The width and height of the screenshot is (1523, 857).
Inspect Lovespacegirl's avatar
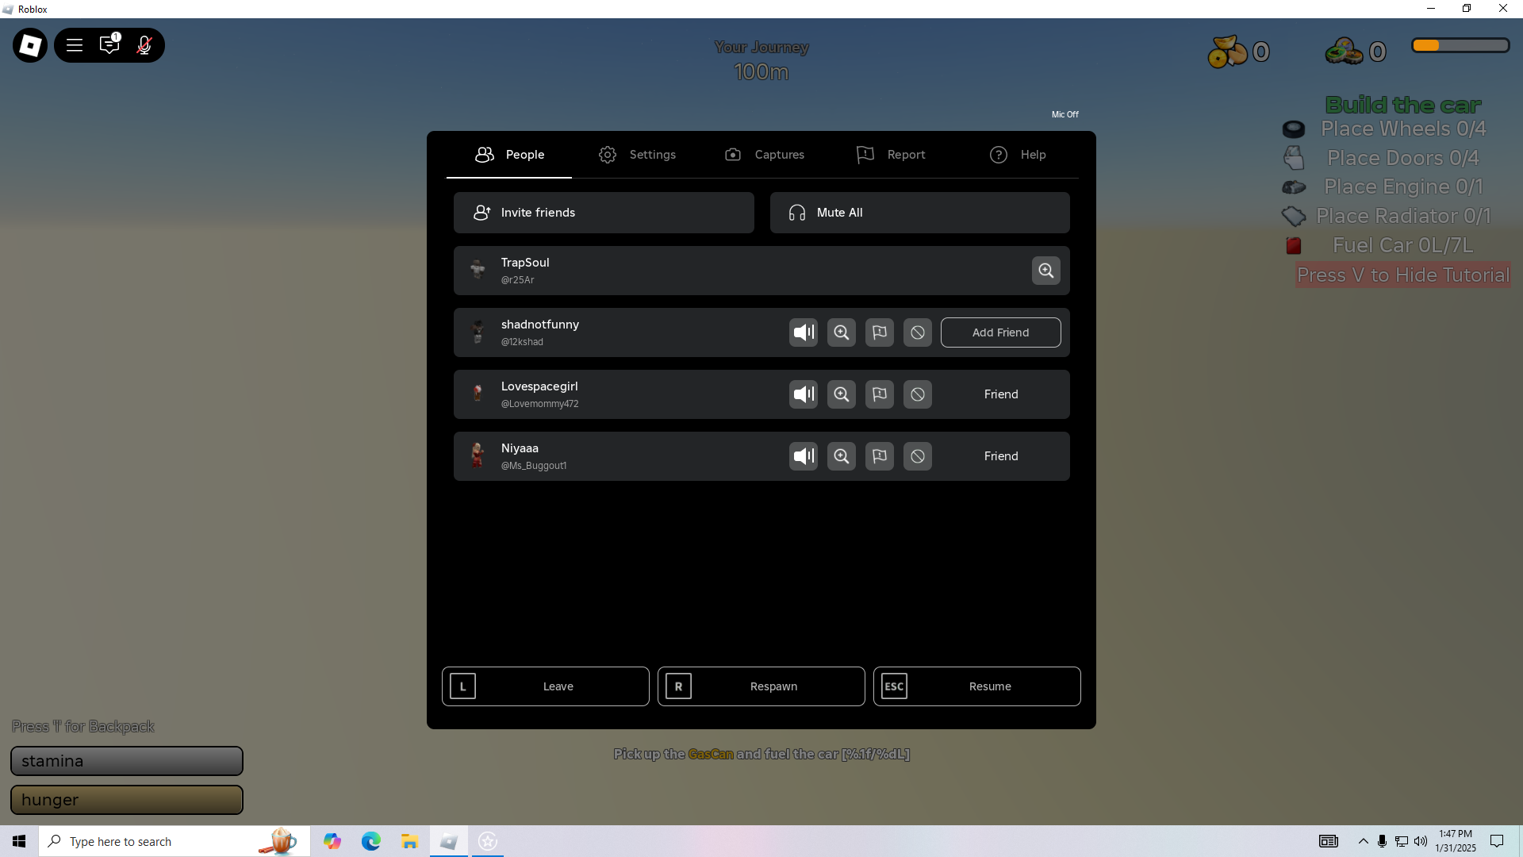[842, 394]
